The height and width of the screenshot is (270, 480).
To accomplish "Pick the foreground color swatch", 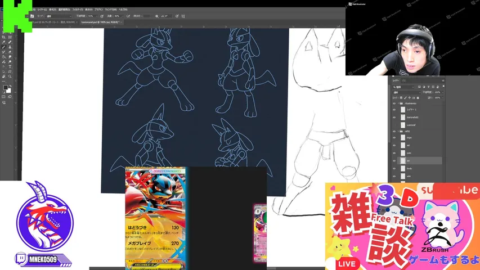I will 6,88.
